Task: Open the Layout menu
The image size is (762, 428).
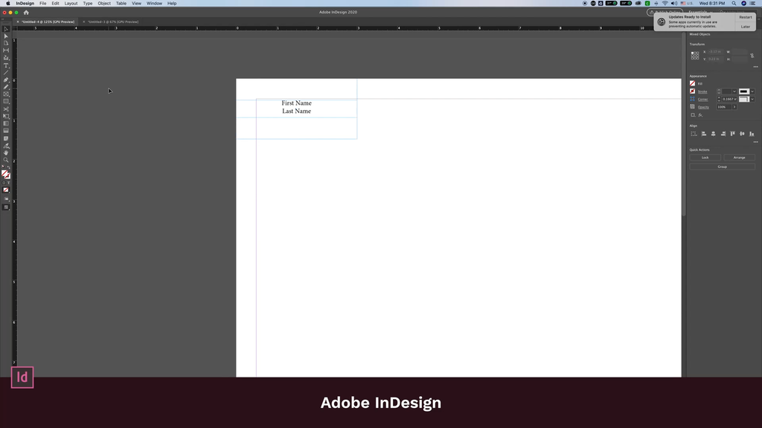Action: pos(71,3)
